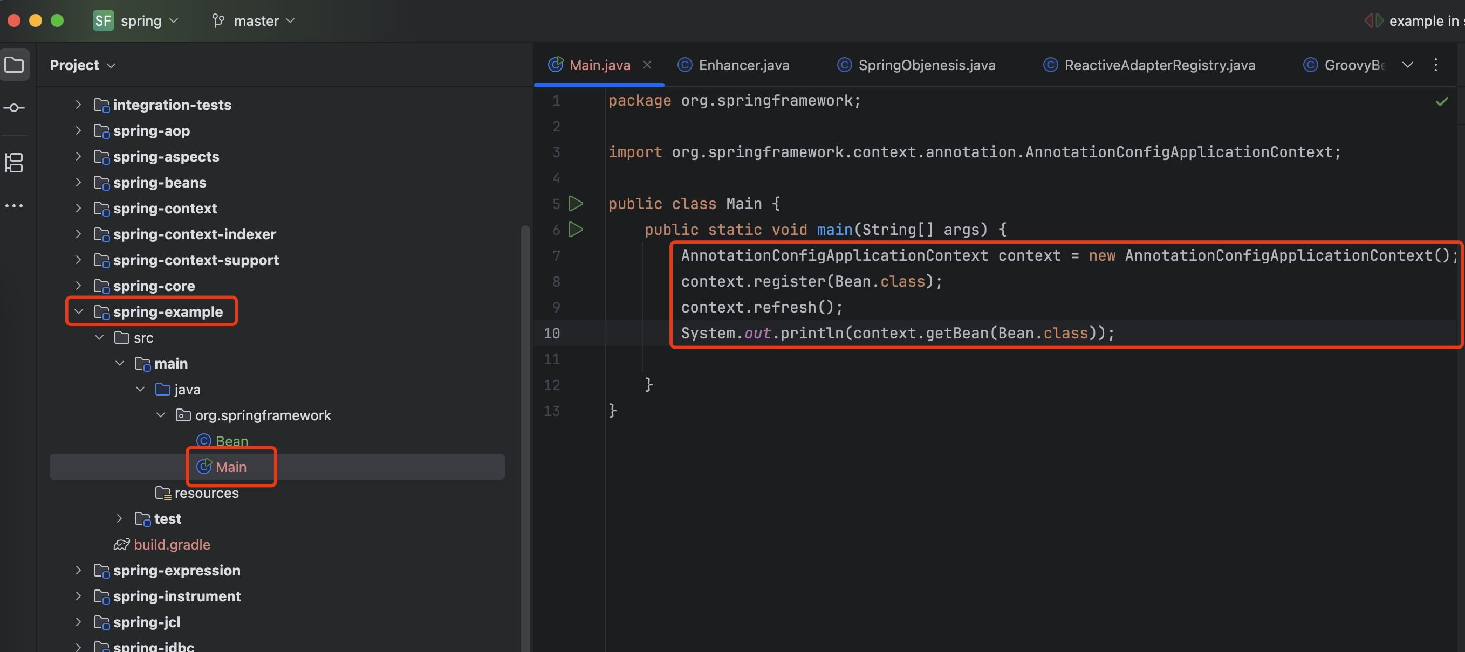
Task: Switch to the Enhancer.java tab
Action: (743, 65)
